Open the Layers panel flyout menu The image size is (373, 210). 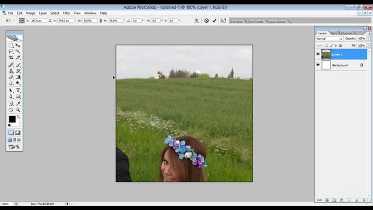point(369,34)
